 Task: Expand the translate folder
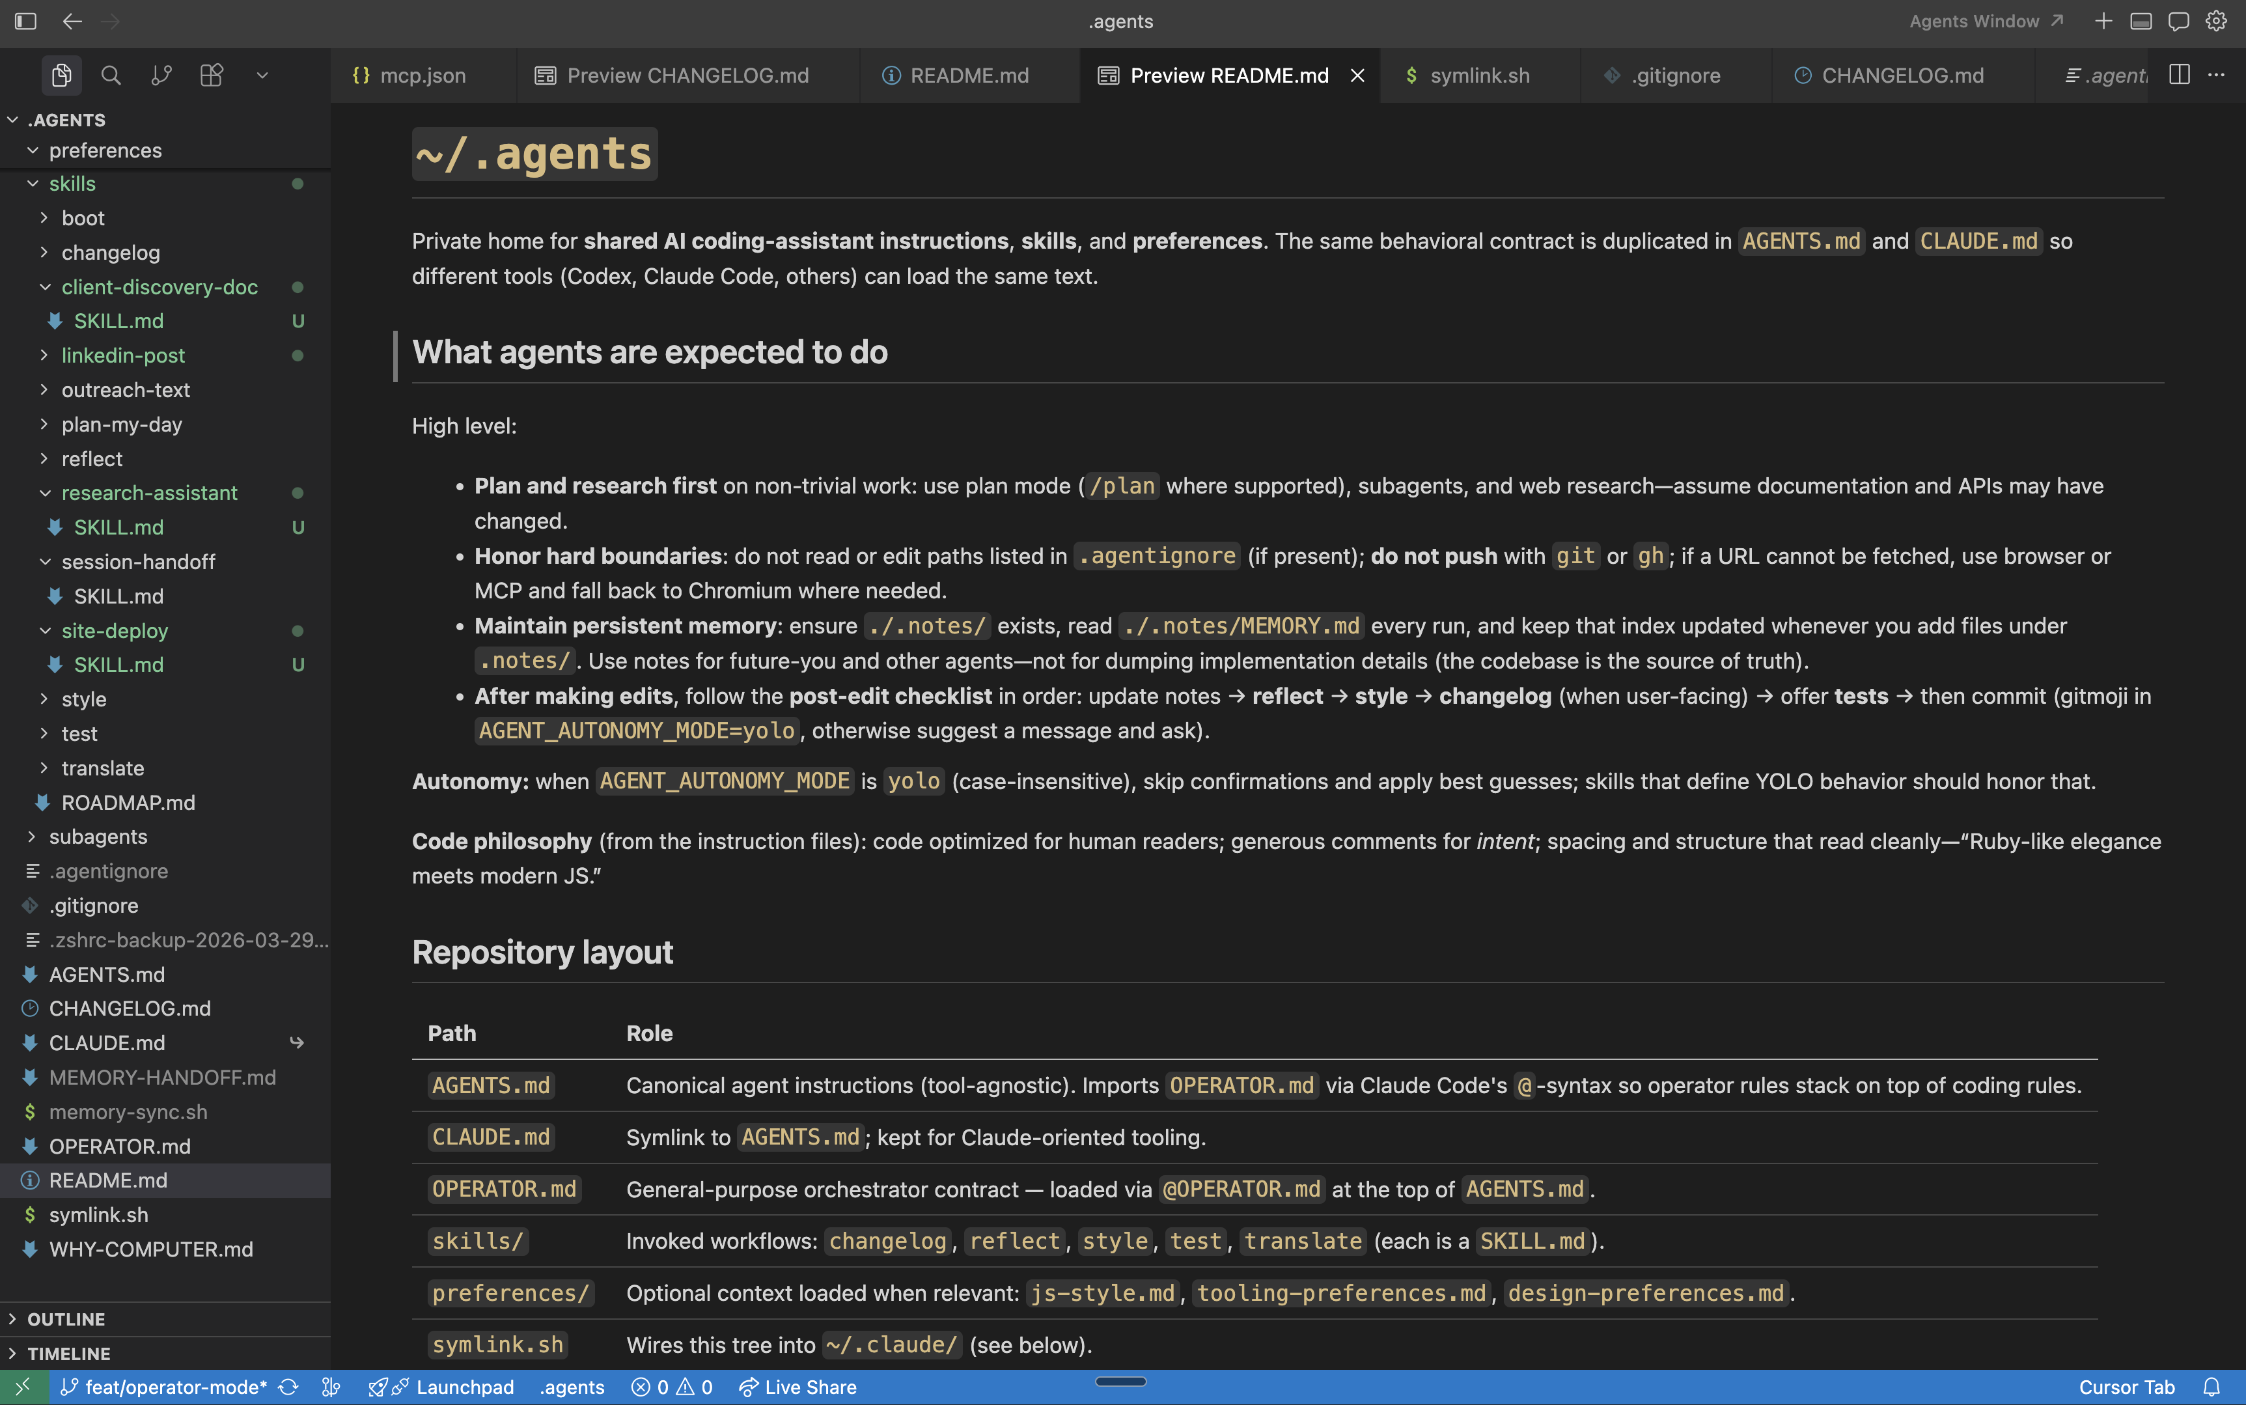pyautogui.click(x=165, y=768)
